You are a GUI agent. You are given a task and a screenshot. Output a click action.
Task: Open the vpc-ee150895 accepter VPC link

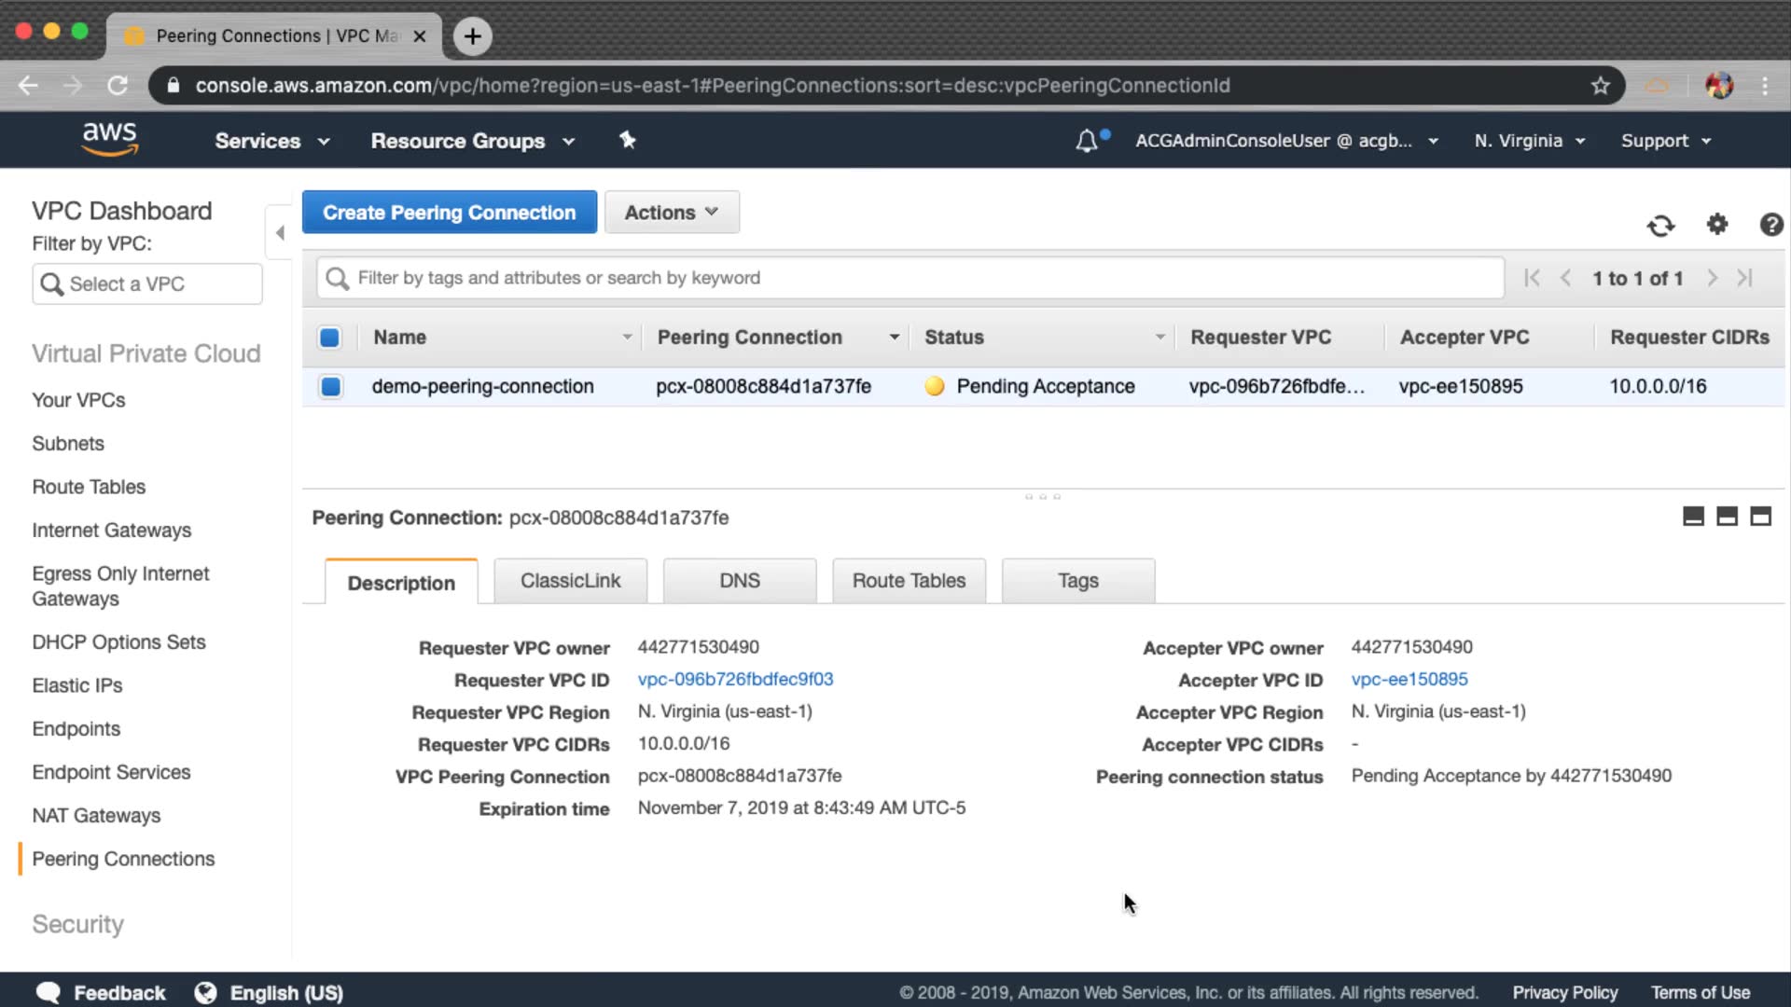(x=1409, y=680)
